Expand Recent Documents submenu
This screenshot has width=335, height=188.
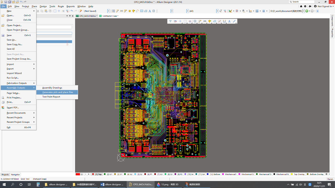pyautogui.click(x=18, y=113)
